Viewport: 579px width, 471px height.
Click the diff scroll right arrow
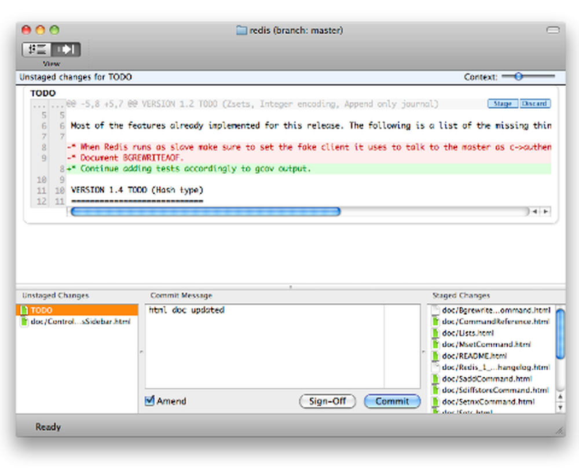click(x=545, y=212)
